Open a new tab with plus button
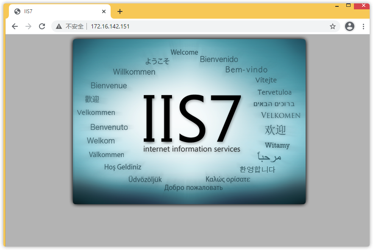Viewport: 373px width, 250px height. [x=120, y=11]
